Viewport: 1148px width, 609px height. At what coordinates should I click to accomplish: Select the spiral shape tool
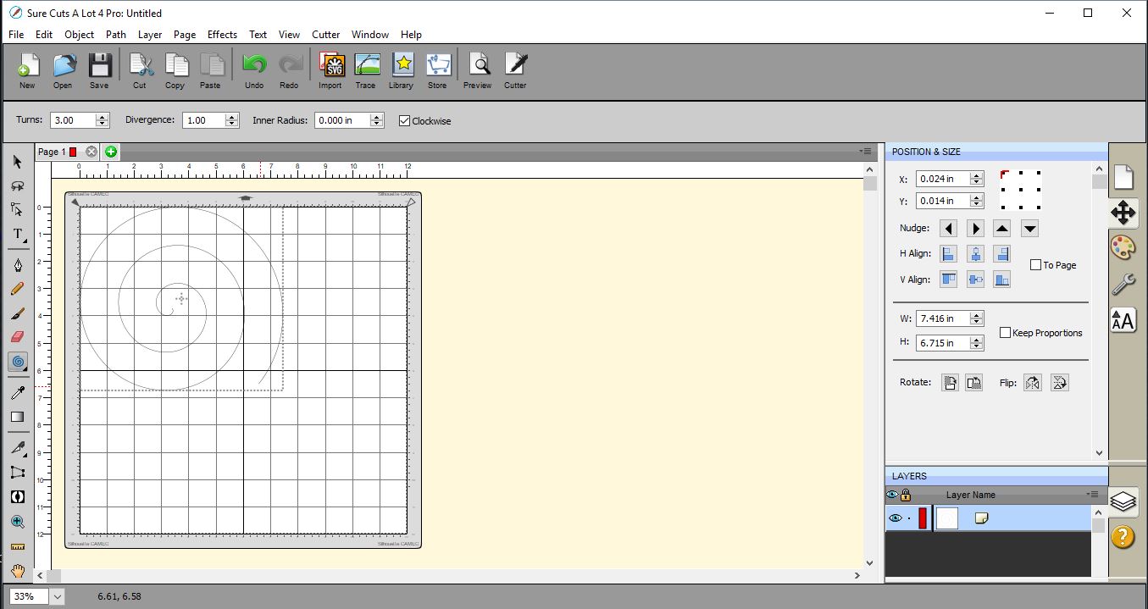pyautogui.click(x=17, y=362)
